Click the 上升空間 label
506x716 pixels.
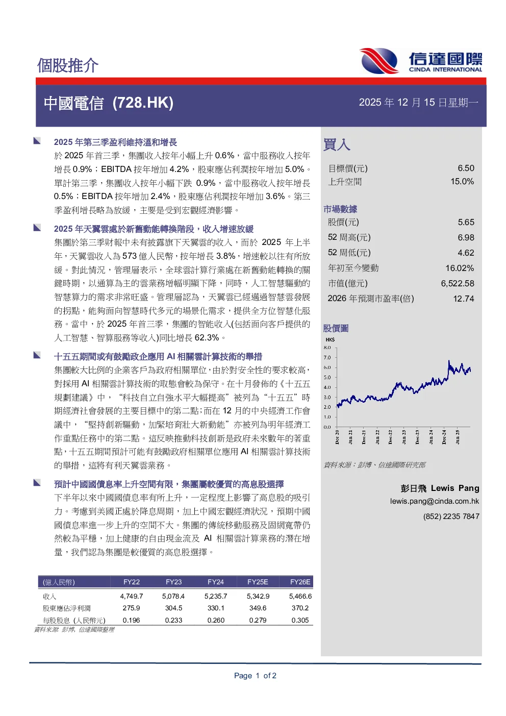click(345, 182)
